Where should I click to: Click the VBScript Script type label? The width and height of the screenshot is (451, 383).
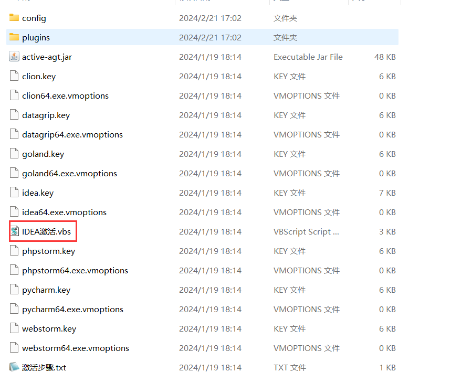pos(306,231)
